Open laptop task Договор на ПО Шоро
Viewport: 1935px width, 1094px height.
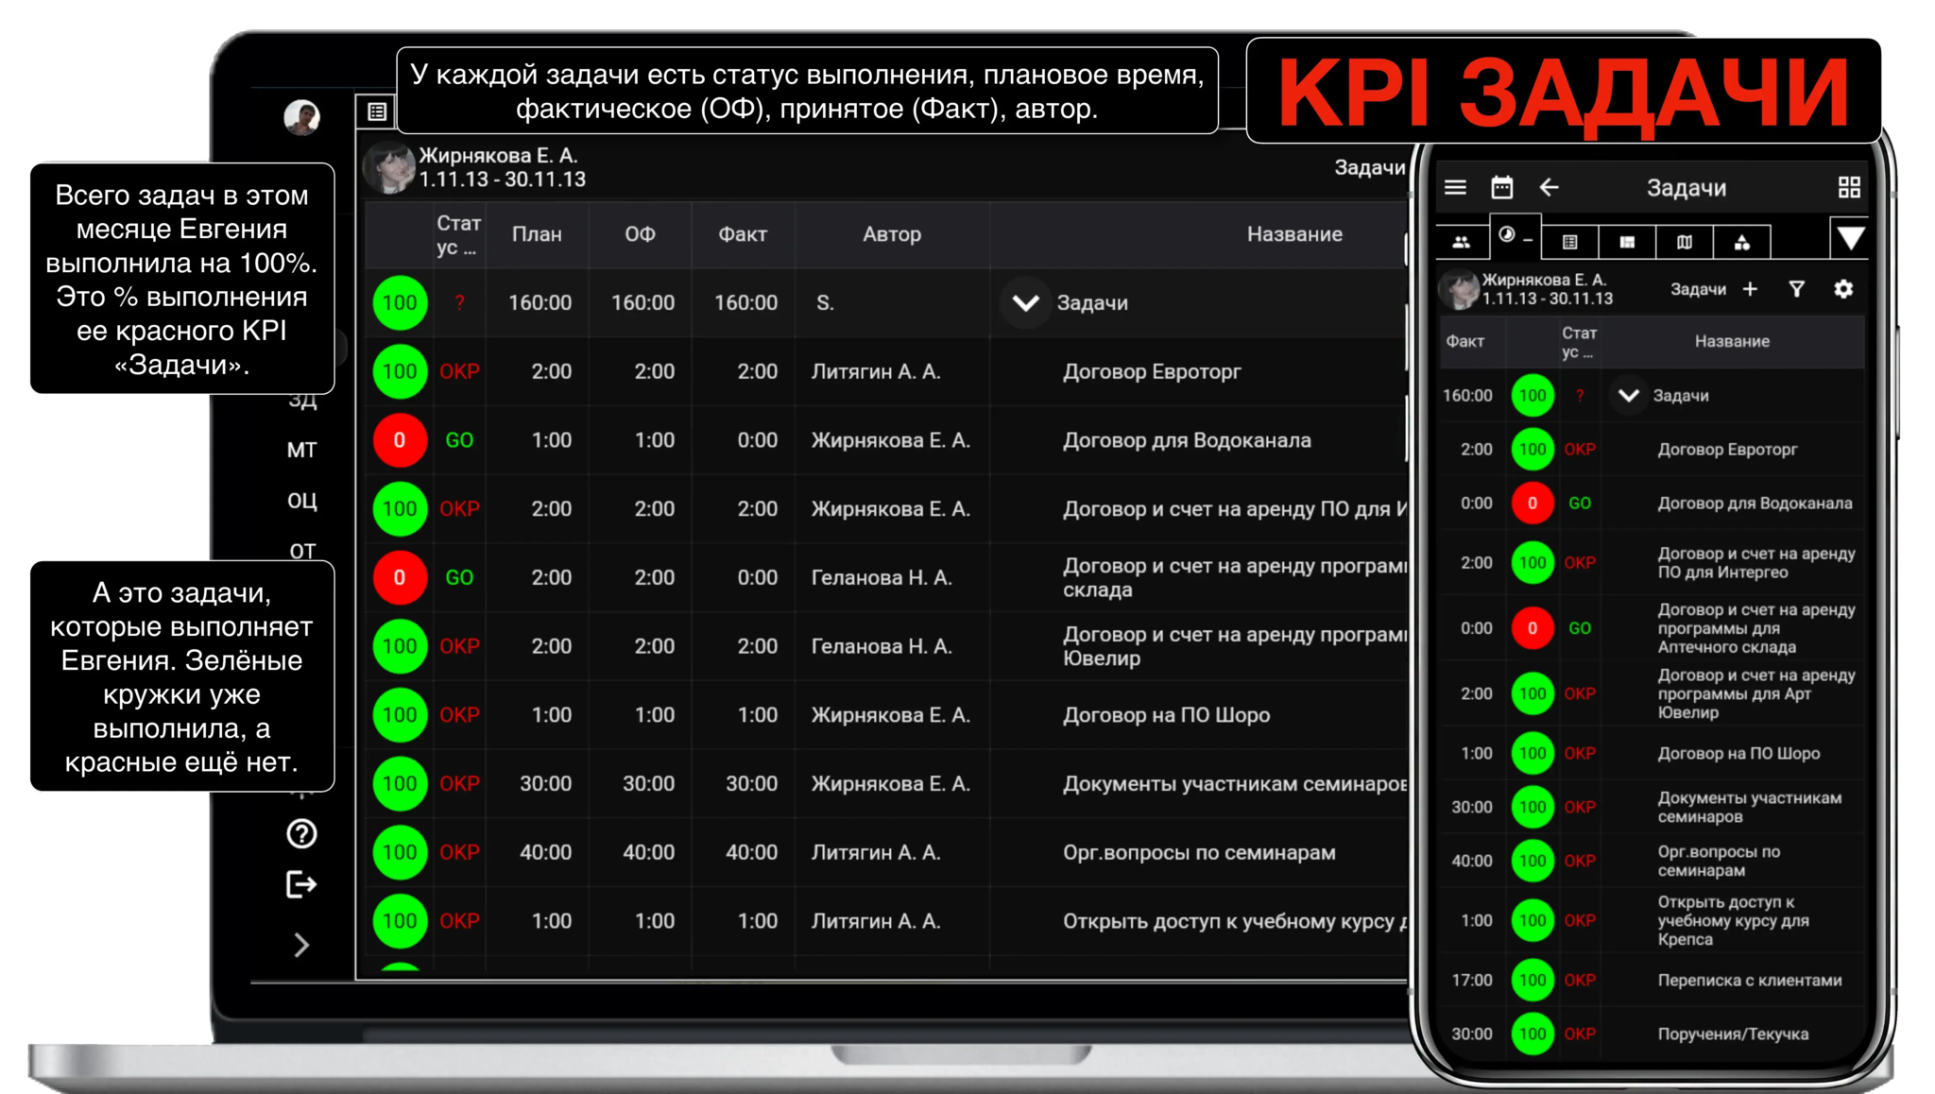[x=1166, y=715]
